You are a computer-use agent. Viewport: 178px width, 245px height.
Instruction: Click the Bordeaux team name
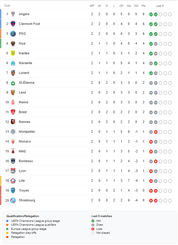(x=26, y=161)
